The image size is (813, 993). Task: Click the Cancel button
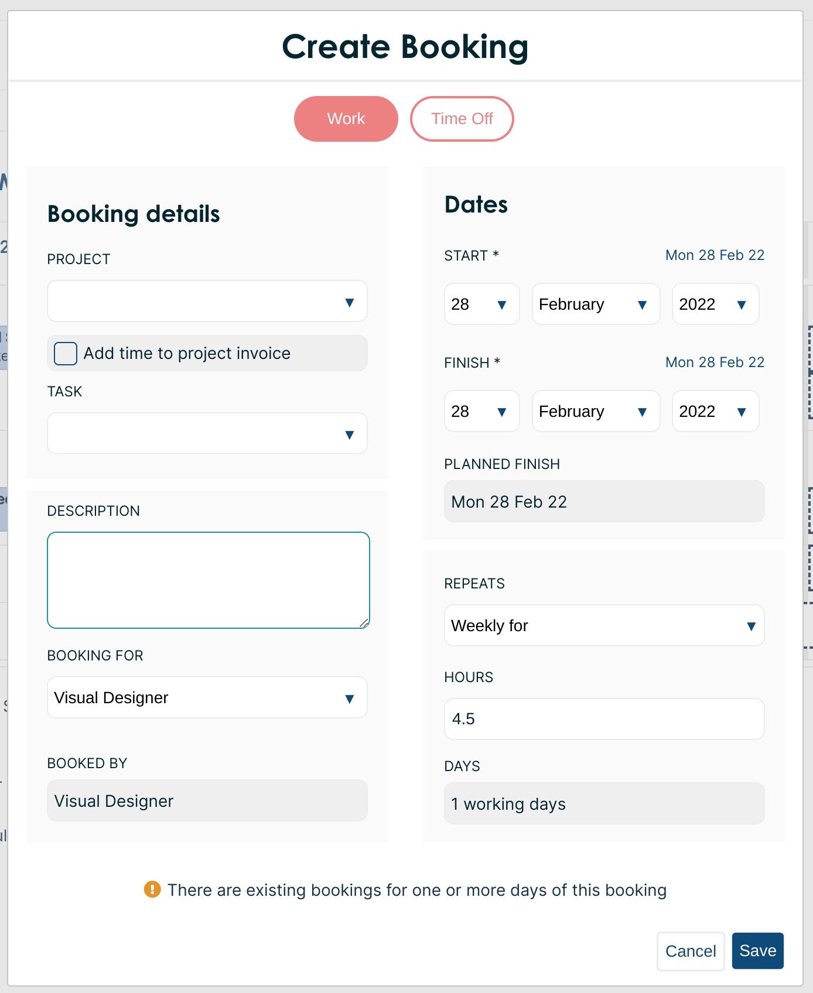(x=690, y=951)
